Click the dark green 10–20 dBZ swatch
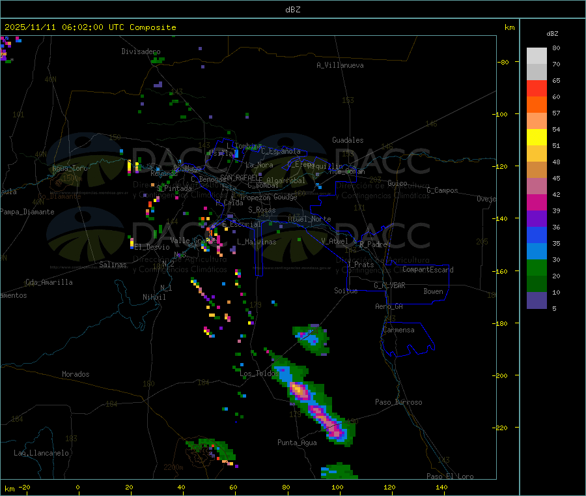This screenshot has height=496, width=586. click(537, 284)
